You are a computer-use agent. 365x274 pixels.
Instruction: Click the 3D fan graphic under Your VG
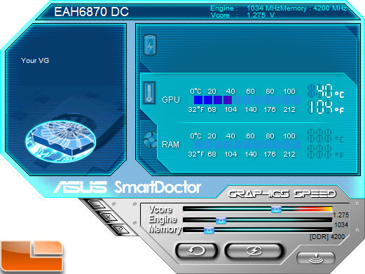pos(61,141)
